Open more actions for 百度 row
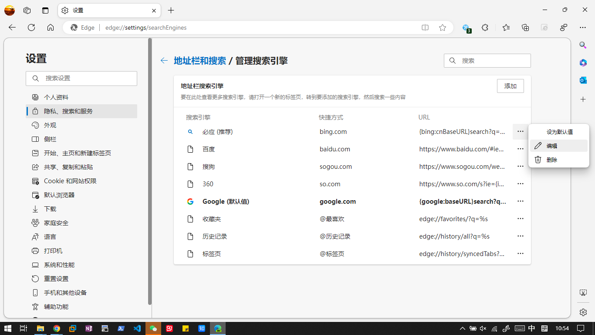The width and height of the screenshot is (595, 335). (x=520, y=149)
